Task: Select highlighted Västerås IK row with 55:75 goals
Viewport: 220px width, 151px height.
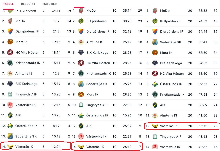Action: (x=182, y=126)
